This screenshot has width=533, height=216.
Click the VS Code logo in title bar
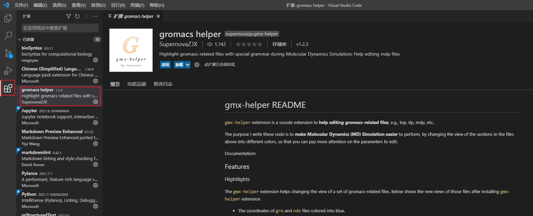click(6, 5)
